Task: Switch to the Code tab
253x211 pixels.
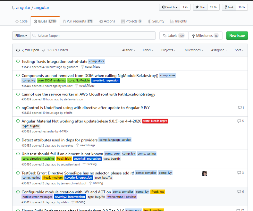Action: (21, 21)
